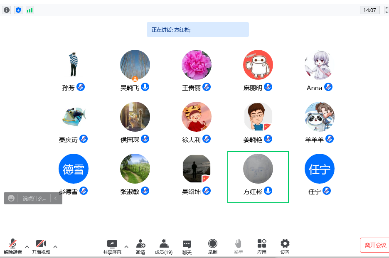Select speaking participant 方红彬's avatar
The width and height of the screenshot is (389, 258).
coord(258,169)
